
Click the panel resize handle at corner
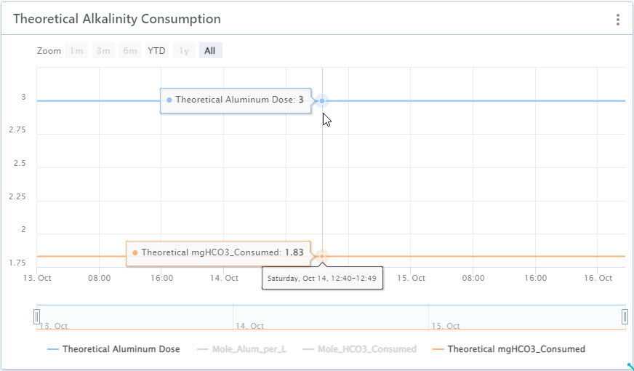coord(629,366)
